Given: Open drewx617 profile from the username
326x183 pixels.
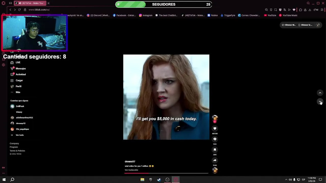Looking at the screenshot, I should click(130, 162).
